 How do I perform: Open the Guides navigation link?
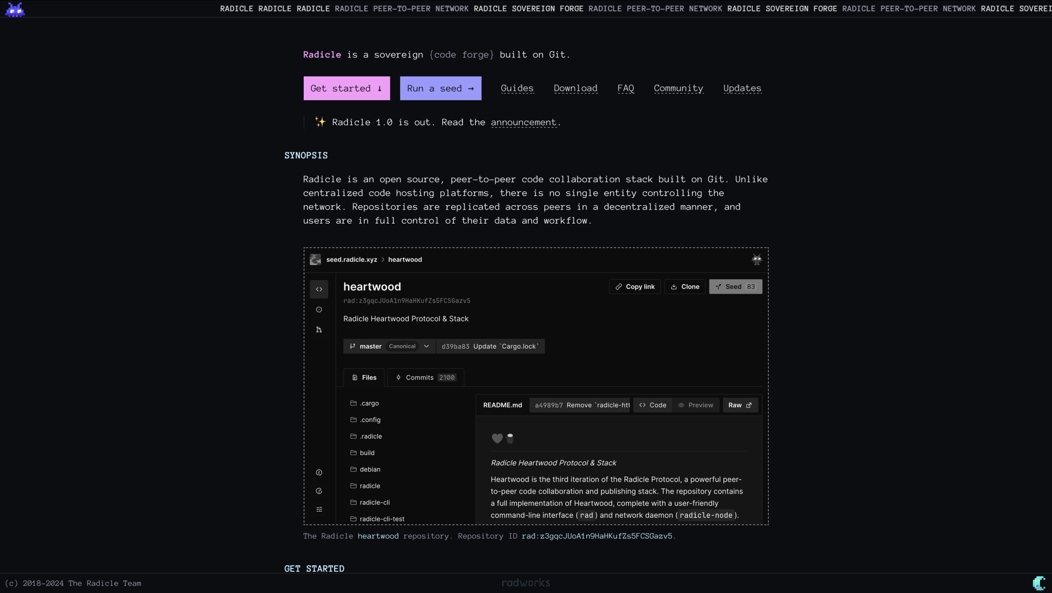[517, 88]
